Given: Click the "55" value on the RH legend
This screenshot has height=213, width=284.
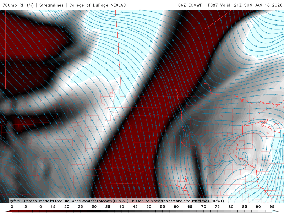Looking at the screenshot, I should coord(163,207).
